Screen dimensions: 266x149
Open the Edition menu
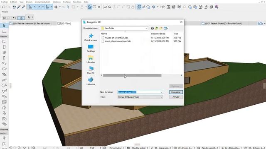[x=14, y=2]
